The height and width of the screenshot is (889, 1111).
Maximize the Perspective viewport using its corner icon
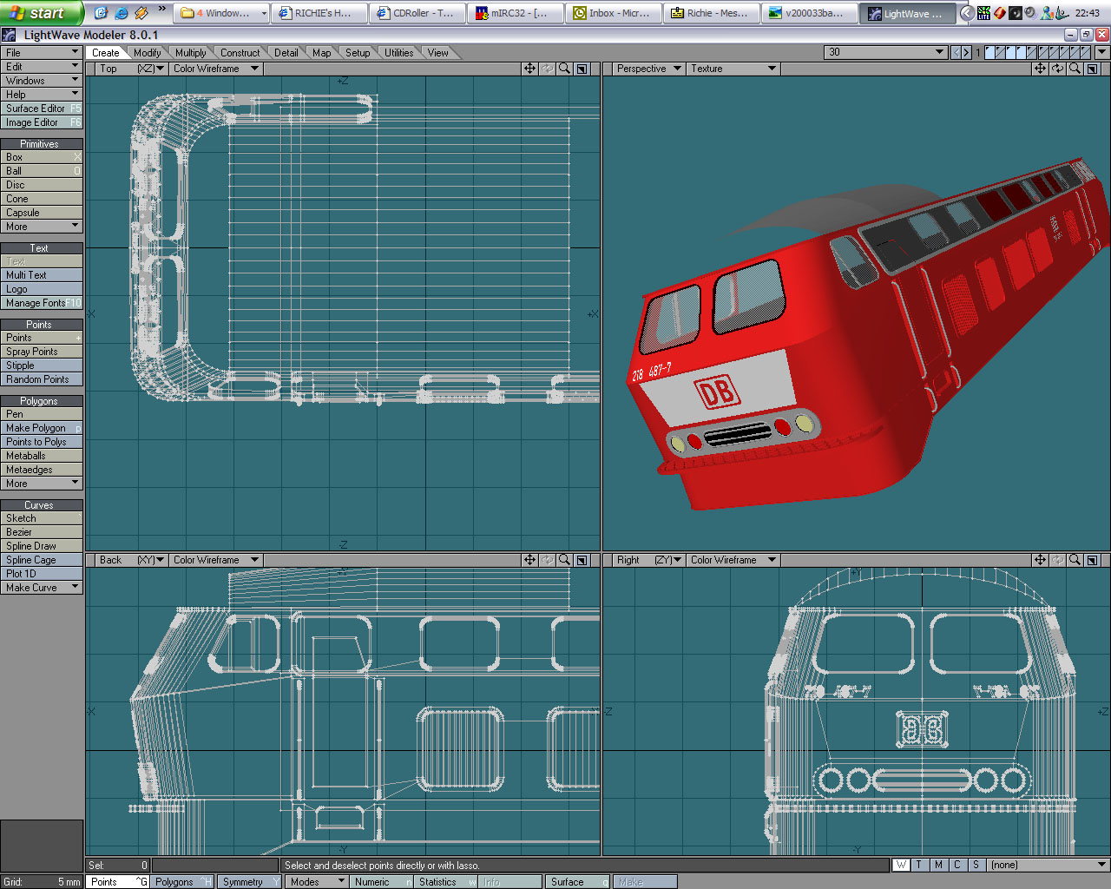(1093, 69)
